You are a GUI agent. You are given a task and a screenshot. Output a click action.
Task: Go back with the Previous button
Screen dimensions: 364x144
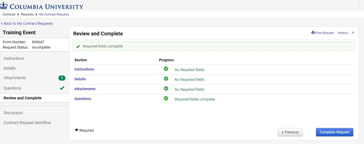(290, 132)
